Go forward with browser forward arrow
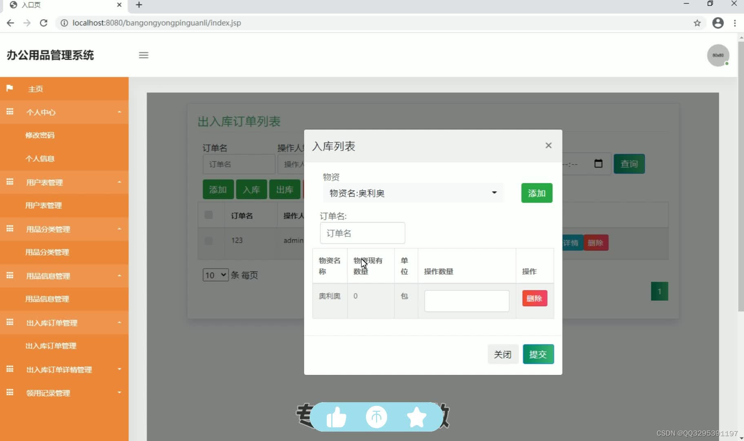744x441 pixels. [27, 23]
